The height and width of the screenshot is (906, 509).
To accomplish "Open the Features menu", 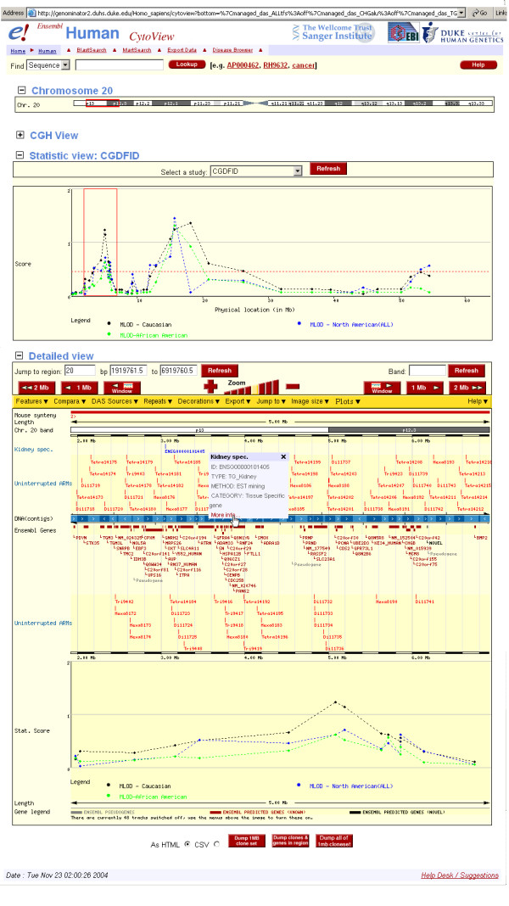I will pos(31,400).
